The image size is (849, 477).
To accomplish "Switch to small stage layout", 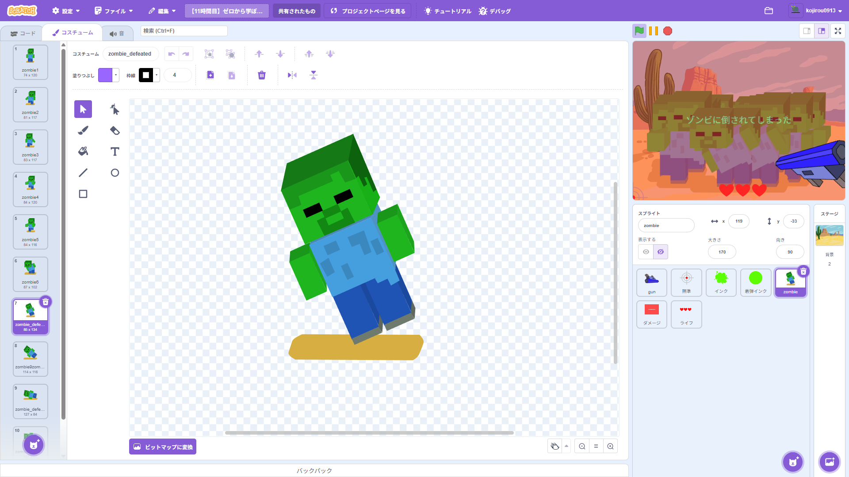I will [807, 31].
